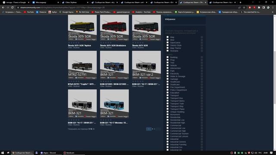Close the Мессенджер browser tab
The height and width of the screenshot is (155, 276).
pyautogui.click(x=58, y=3)
